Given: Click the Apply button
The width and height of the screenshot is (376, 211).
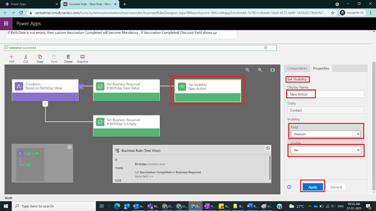Looking at the screenshot, I should pos(312,187).
